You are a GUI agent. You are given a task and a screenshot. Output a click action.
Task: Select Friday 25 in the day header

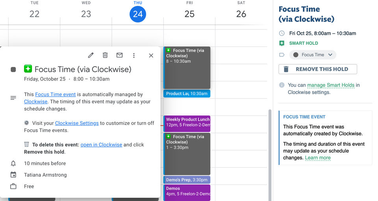(189, 14)
